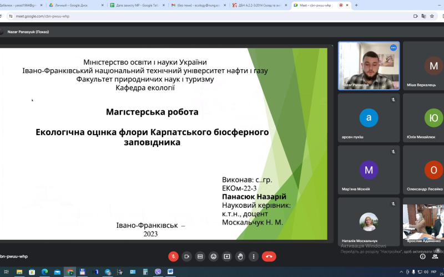Viewport: 444px width, 277px height.
Task: Leave the call with red hang-up button
Action: pyautogui.click(x=269, y=257)
